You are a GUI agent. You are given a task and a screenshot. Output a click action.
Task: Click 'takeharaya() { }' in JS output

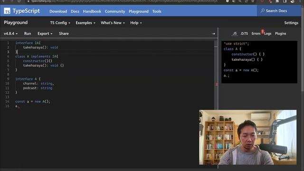[x=247, y=59]
